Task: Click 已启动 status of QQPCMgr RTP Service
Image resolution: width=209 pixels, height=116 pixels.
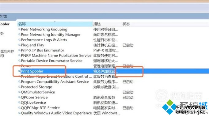Action: [128, 108]
